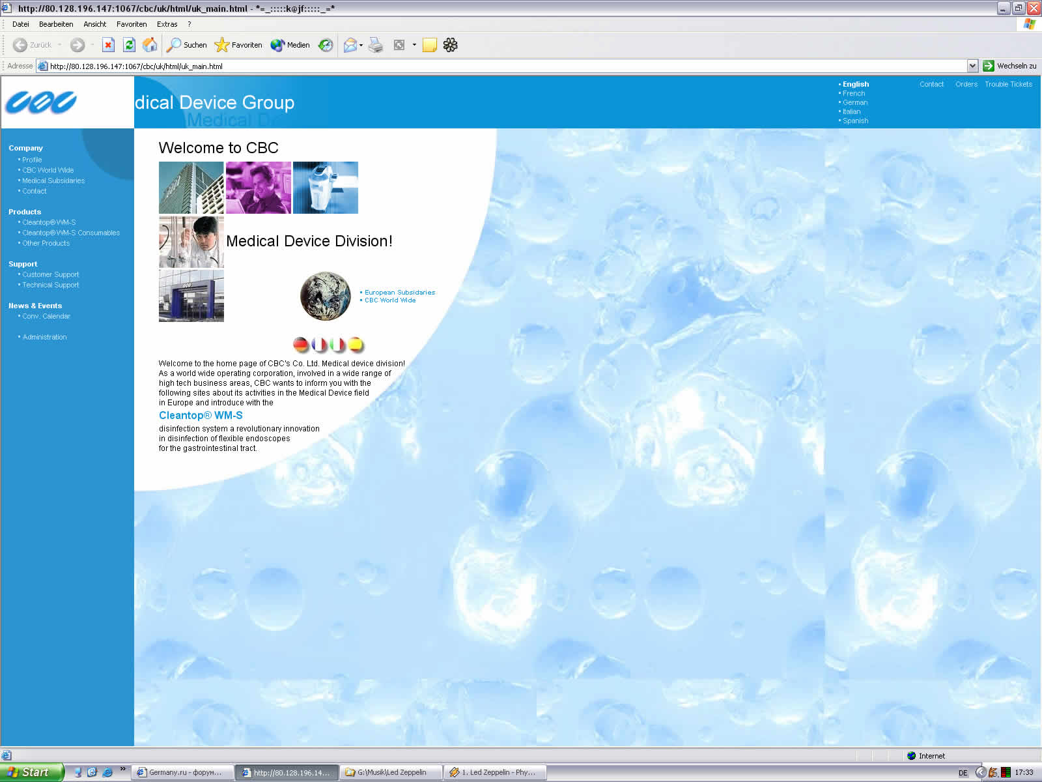Click the Windows Start button
The image size is (1042, 782).
(32, 772)
